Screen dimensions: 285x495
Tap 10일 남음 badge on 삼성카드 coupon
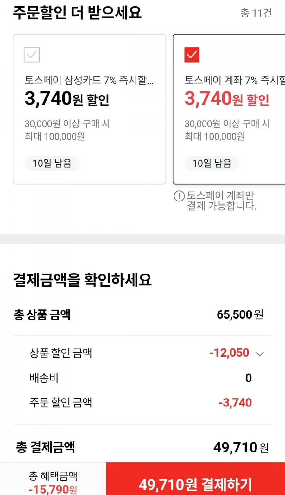click(52, 163)
